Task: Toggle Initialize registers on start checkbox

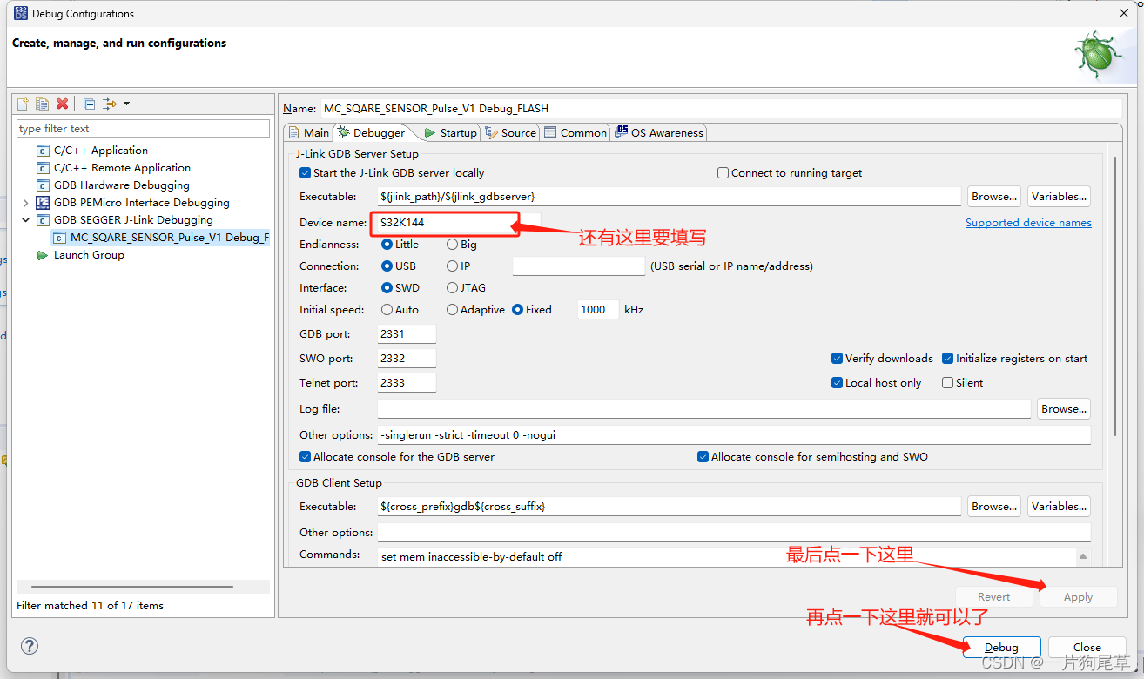Action: [947, 359]
